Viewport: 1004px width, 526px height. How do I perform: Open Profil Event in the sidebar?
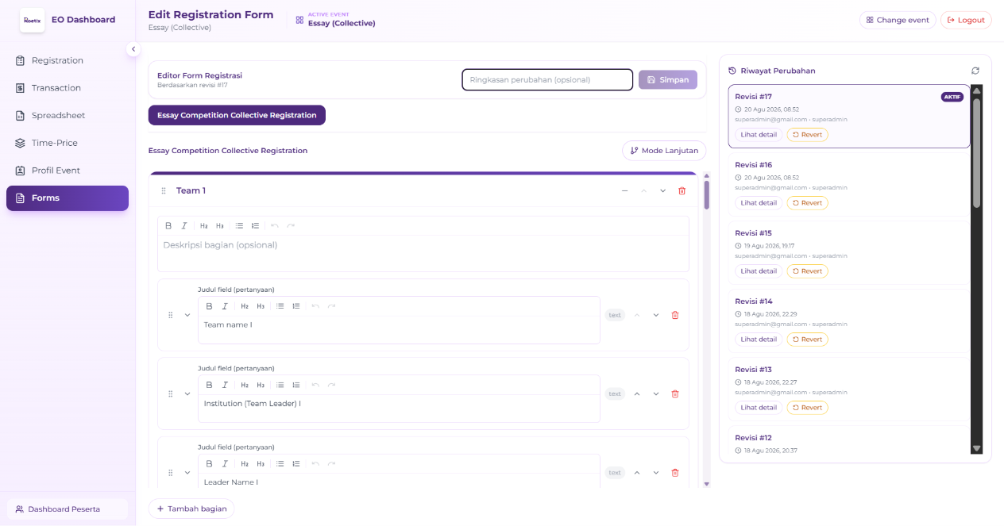click(68, 171)
